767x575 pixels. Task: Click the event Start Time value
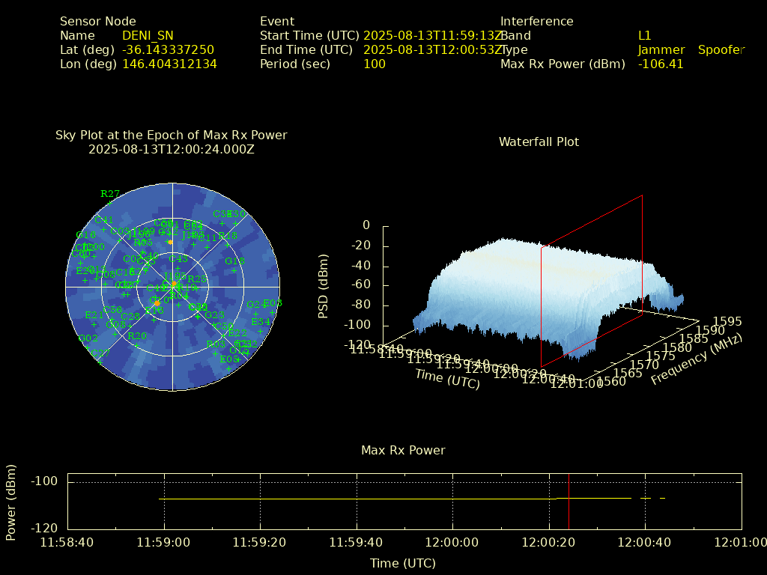433,36
